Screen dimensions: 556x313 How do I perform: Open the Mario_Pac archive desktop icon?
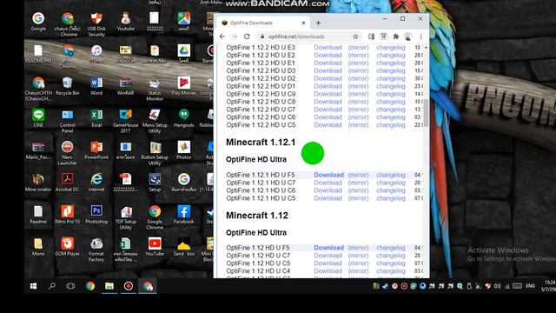(x=38, y=150)
